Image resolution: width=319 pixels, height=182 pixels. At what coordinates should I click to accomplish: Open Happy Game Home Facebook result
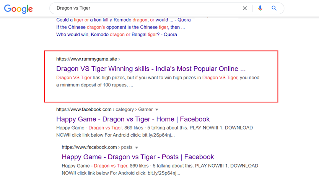(x=133, y=119)
